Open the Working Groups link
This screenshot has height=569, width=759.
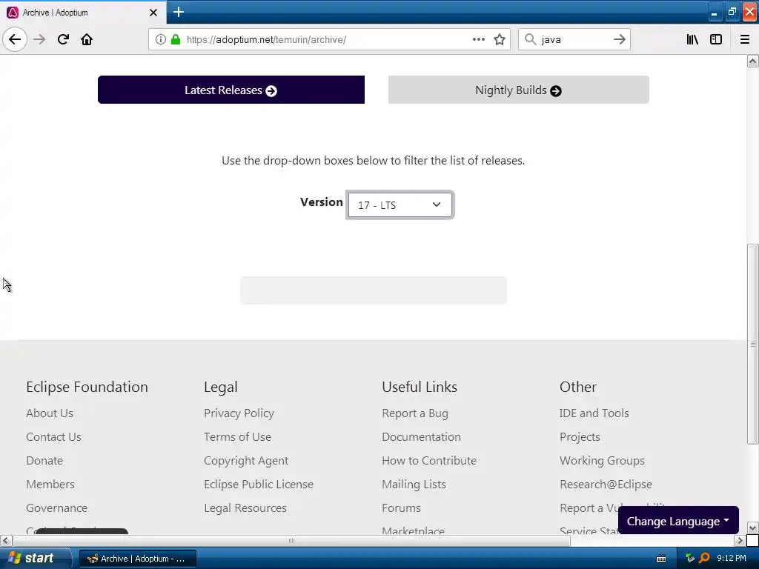click(x=602, y=461)
